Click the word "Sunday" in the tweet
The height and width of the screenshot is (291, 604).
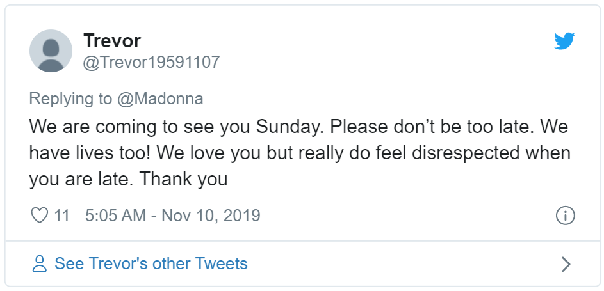pyautogui.click(x=288, y=126)
